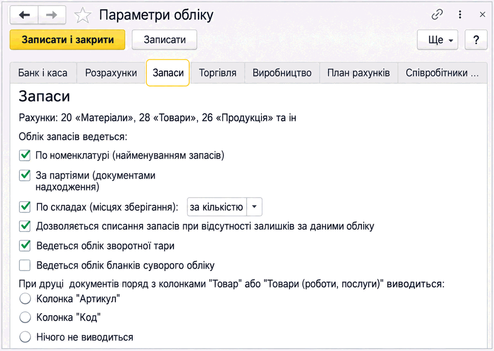Open the Ще dropdown menu
This screenshot has width=494, height=351.
[x=437, y=40]
